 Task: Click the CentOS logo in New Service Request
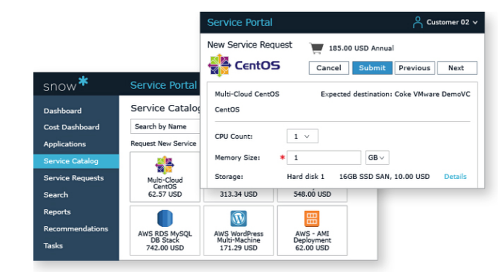click(244, 65)
